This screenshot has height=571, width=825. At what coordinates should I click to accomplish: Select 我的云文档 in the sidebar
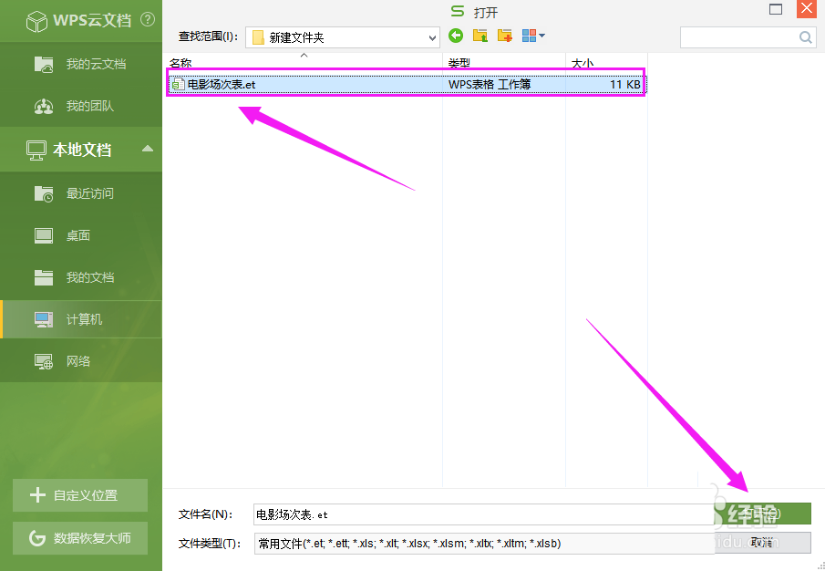80,64
